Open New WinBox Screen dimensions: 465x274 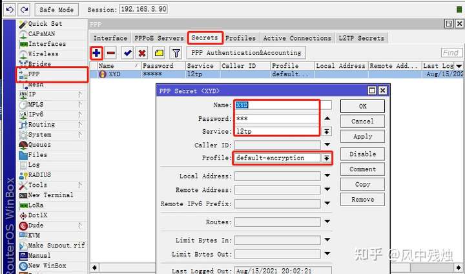tap(47, 266)
